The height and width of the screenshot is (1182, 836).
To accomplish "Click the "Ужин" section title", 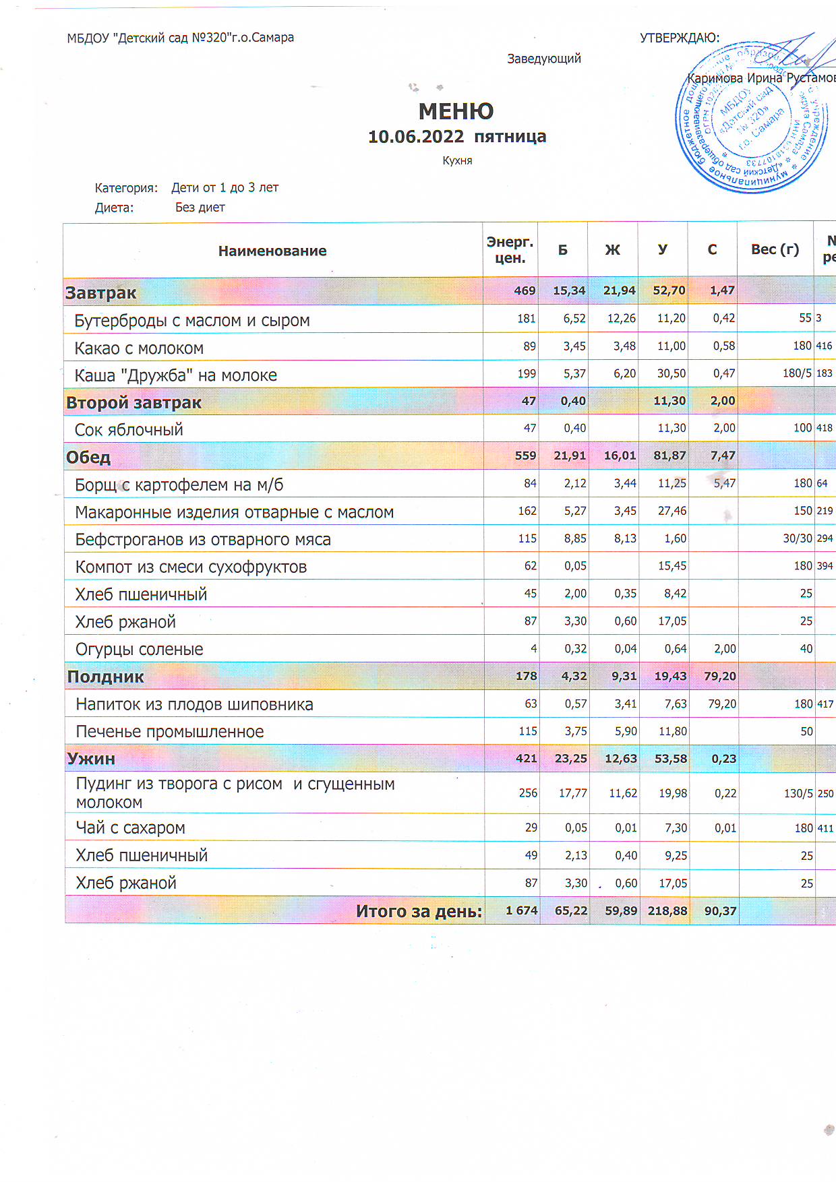I will [91, 759].
